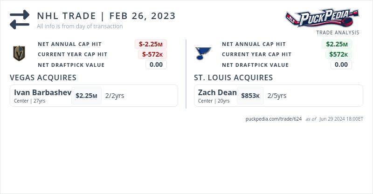The width and height of the screenshot is (373, 194).
Task: Click the Trade Analysis label
Action: tap(338, 32)
